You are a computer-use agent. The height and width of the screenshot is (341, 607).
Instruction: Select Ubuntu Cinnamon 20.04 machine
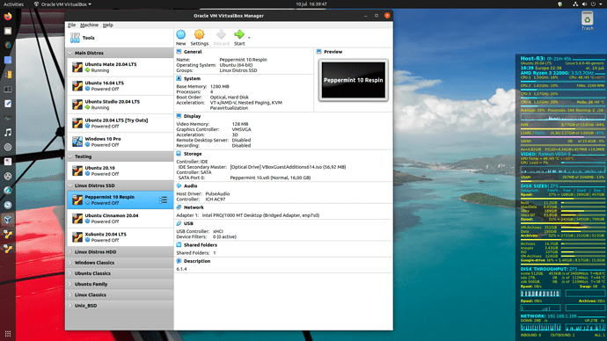[120, 219]
